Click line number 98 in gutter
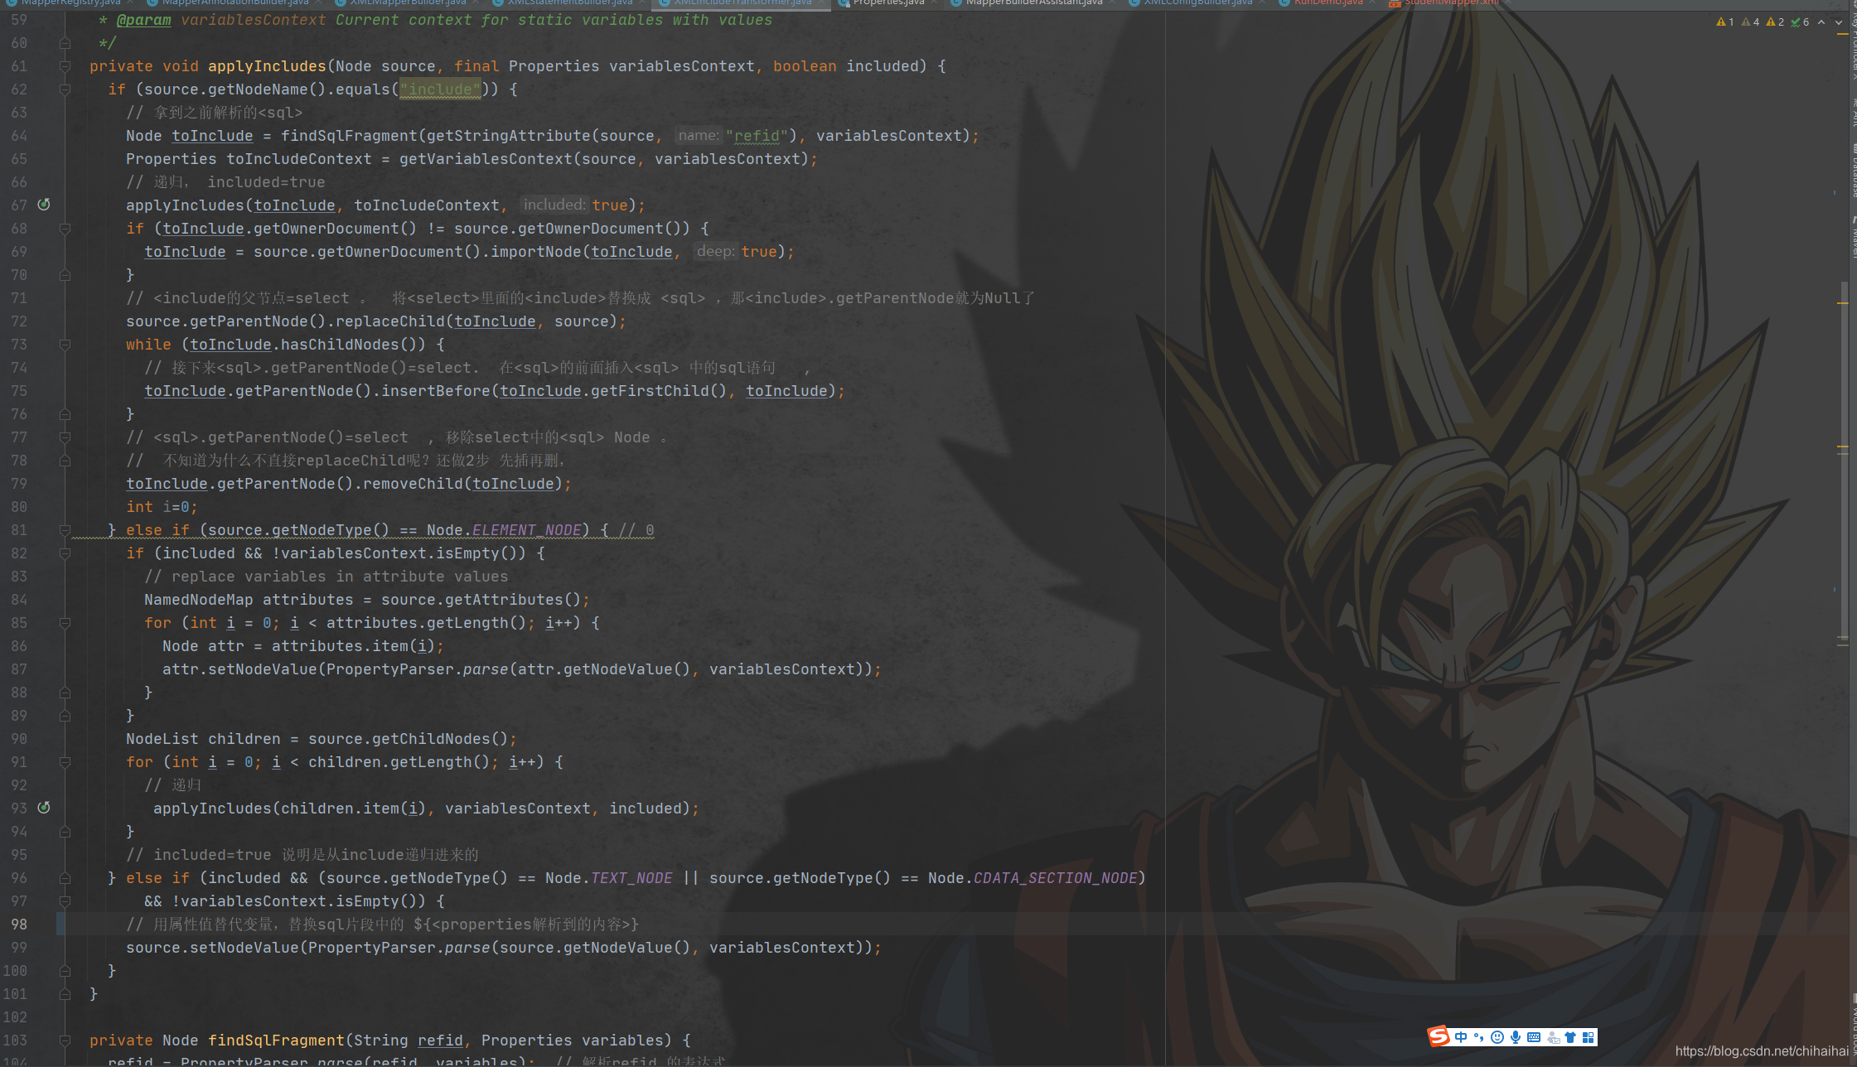Viewport: 1857px width, 1067px height. pyautogui.click(x=18, y=925)
